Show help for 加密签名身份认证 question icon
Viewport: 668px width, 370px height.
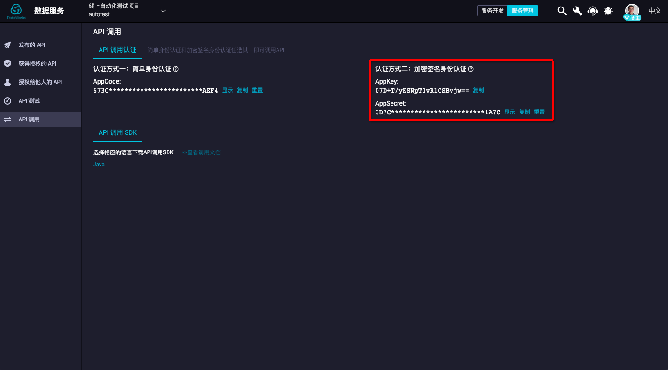[471, 69]
